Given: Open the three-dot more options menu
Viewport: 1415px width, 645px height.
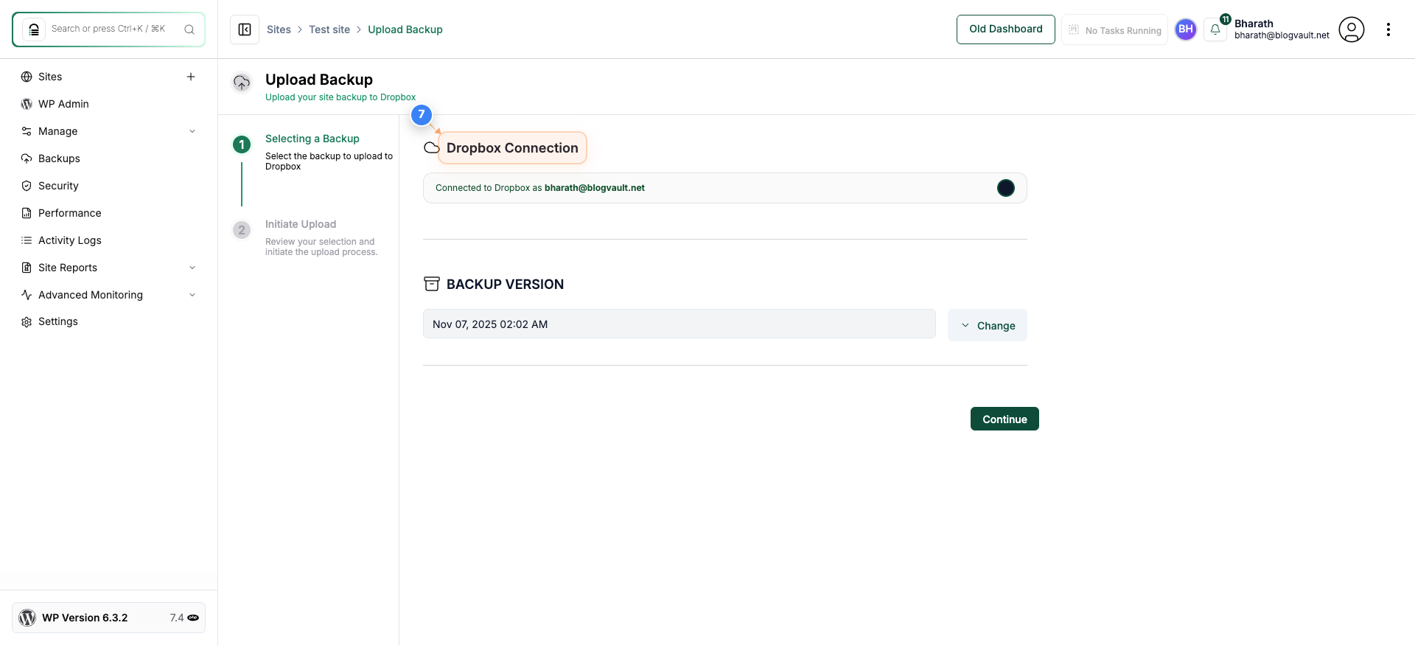Looking at the screenshot, I should pyautogui.click(x=1388, y=29).
